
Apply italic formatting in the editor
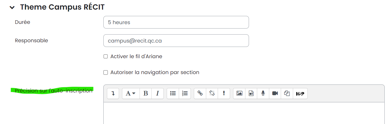pos(157,94)
